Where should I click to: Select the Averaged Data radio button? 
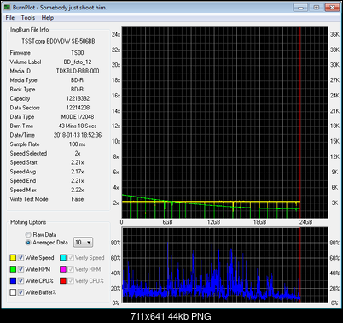pos(28,243)
